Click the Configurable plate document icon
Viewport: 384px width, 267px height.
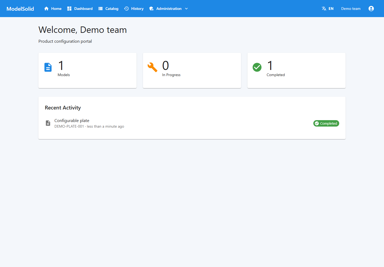[48, 123]
